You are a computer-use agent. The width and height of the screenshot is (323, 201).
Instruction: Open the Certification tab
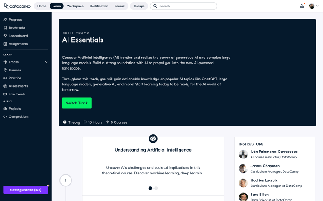click(x=99, y=6)
